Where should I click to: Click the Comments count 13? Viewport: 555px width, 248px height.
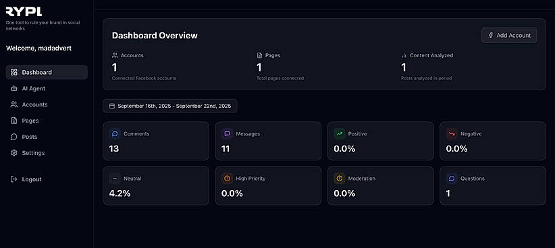114,149
